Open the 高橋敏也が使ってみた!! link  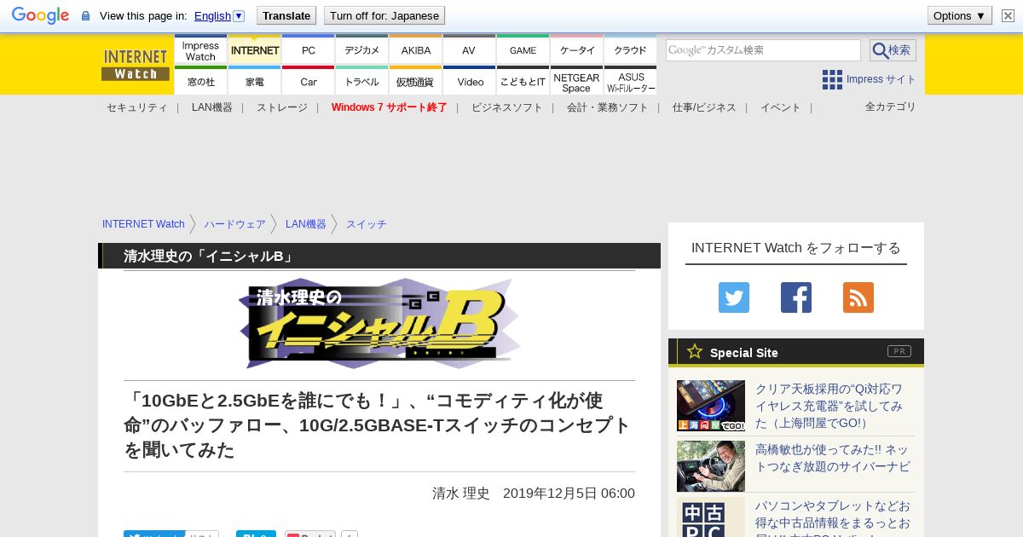(833, 458)
